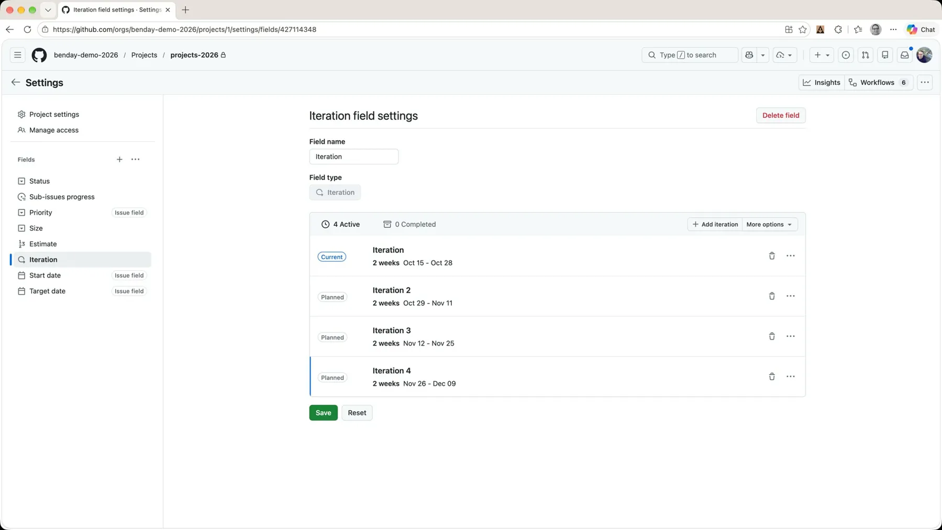Screen dimensions: 942x530
Task: Focus the Type / to search box
Action: [x=690, y=55]
